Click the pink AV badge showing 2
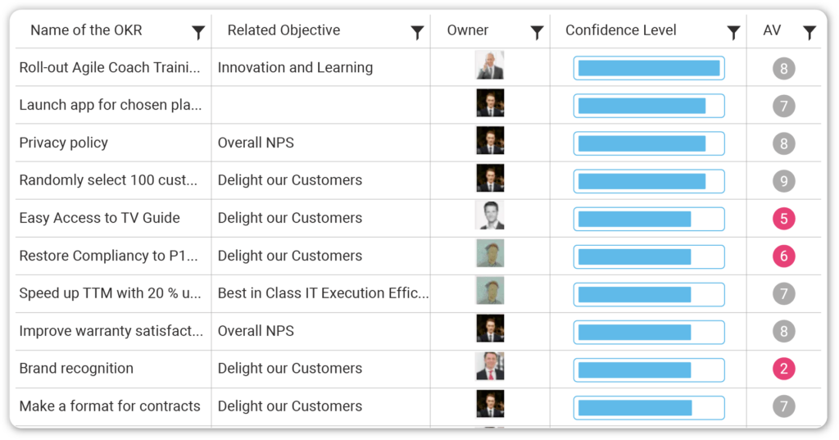Image resolution: width=839 pixels, height=440 pixels. click(783, 369)
